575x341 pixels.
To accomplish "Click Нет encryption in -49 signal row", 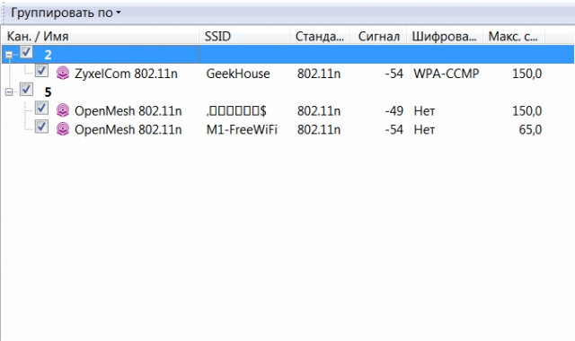I will click(424, 110).
